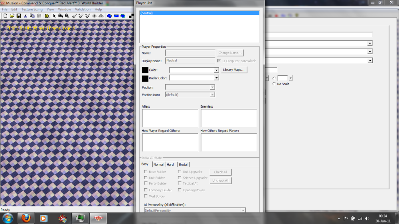Open Firefox from the taskbar
399x224 pixels.
(x=26, y=218)
